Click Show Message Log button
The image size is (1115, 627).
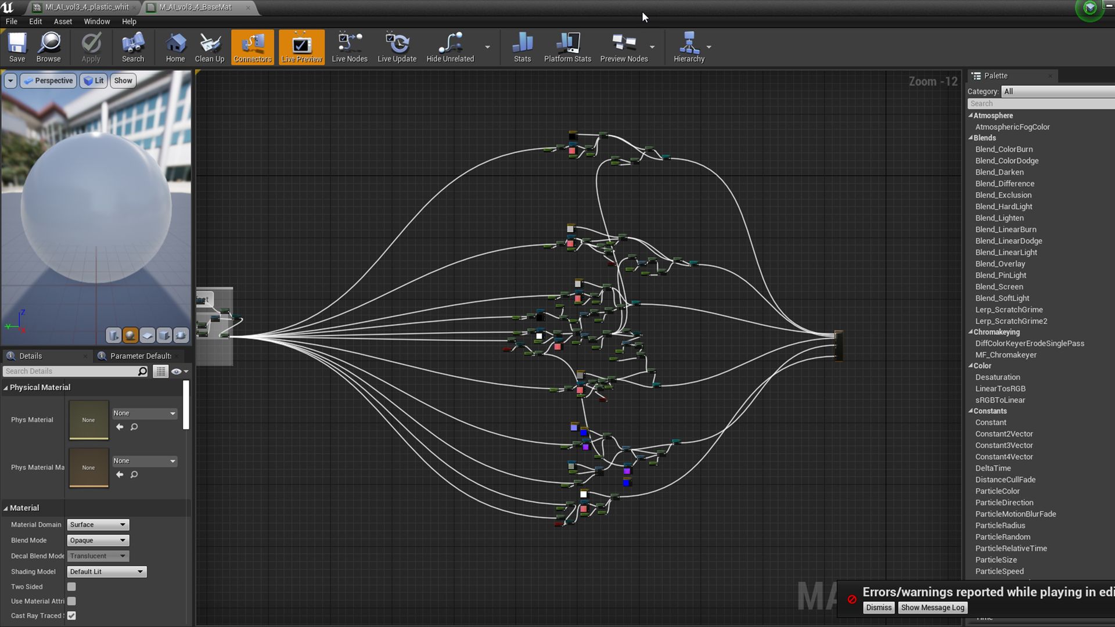coord(932,607)
